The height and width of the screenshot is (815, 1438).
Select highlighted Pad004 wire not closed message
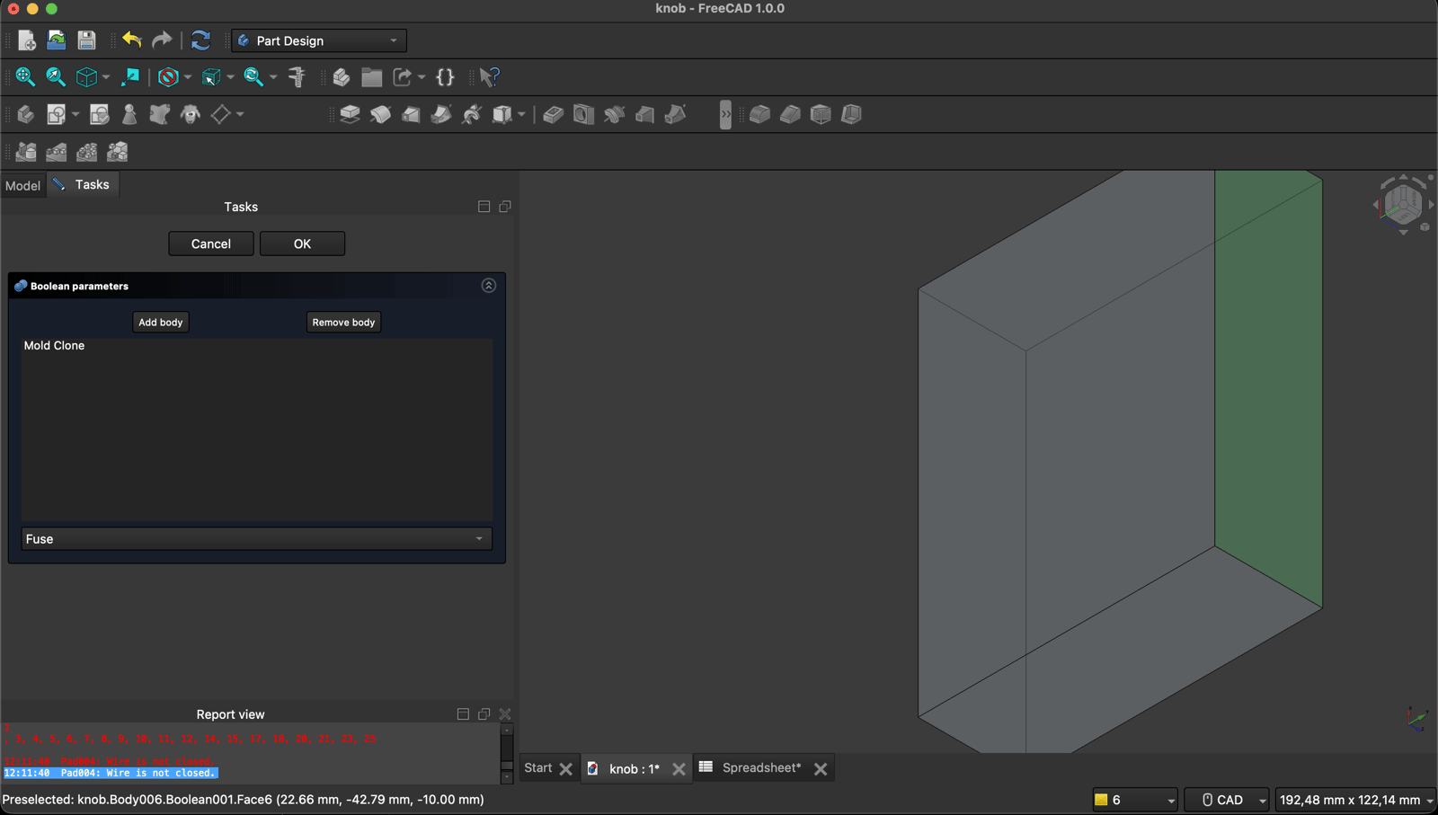coord(111,773)
